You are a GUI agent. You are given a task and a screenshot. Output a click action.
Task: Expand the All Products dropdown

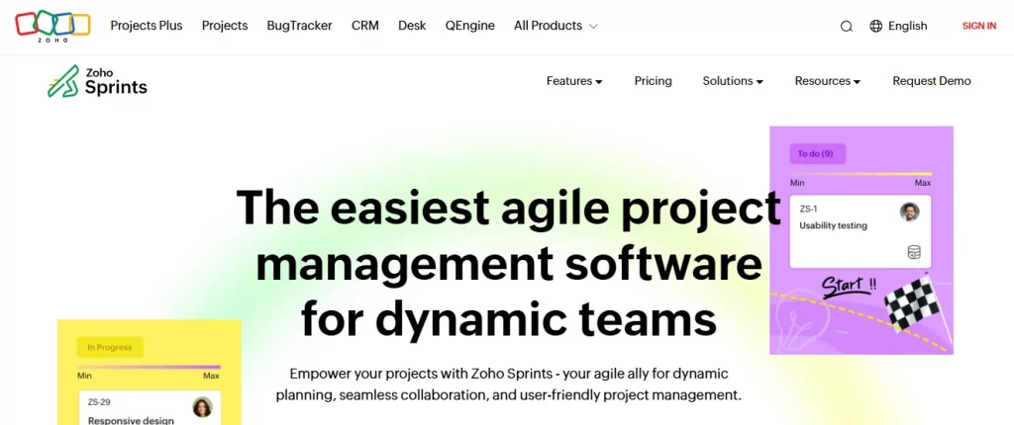[556, 26]
